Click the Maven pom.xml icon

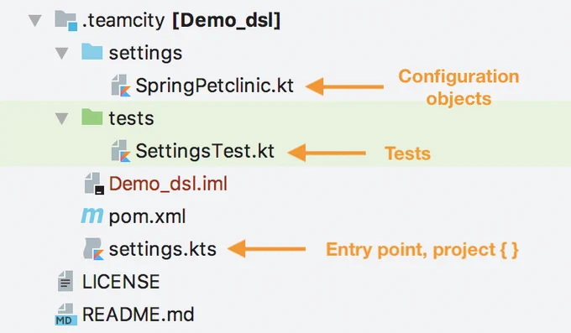click(x=92, y=216)
